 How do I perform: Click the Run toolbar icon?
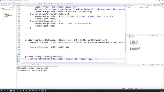click(x=39, y=4)
